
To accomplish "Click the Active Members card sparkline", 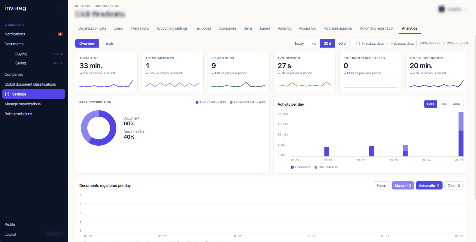I will click(x=172, y=84).
